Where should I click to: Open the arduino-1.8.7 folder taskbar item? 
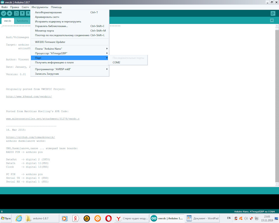[x=42, y=218]
